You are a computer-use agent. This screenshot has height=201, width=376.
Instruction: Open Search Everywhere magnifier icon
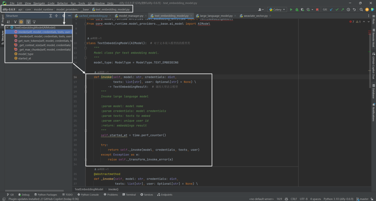(361, 10)
